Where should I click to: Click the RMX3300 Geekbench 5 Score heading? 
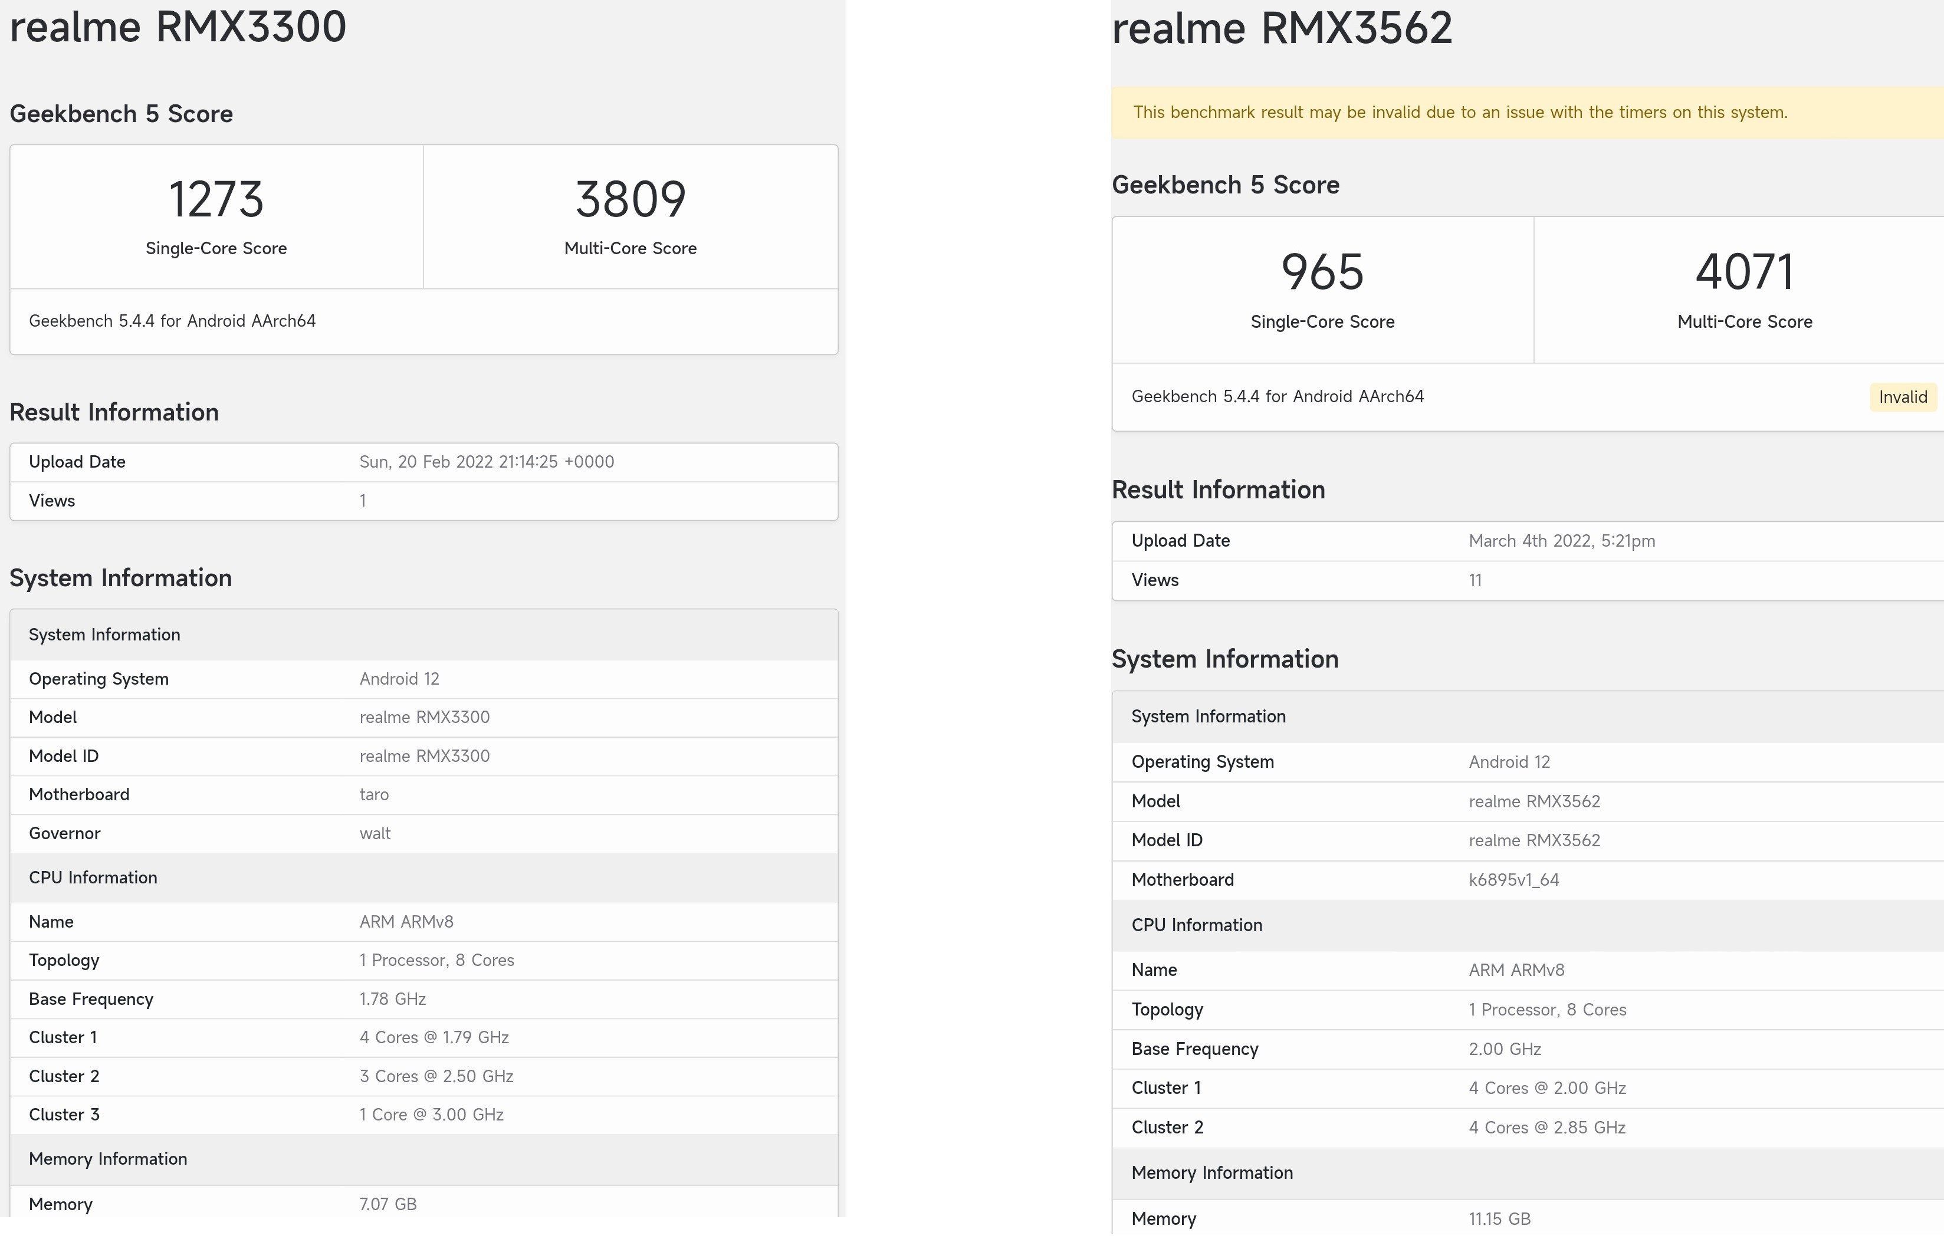point(121,114)
